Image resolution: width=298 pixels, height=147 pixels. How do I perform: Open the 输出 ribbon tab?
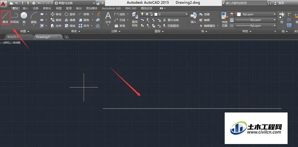pyautogui.click(x=79, y=8)
